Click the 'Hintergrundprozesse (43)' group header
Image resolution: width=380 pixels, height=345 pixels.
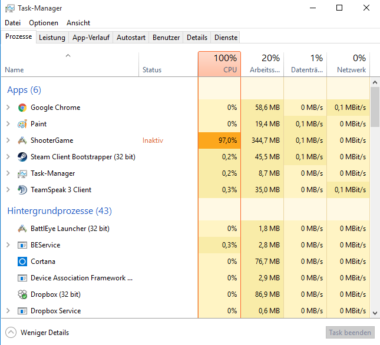click(x=60, y=211)
